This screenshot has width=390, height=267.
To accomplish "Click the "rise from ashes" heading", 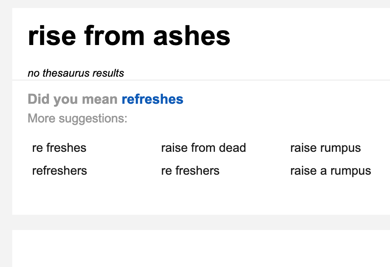I will pyautogui.click(x=129, y=36).
